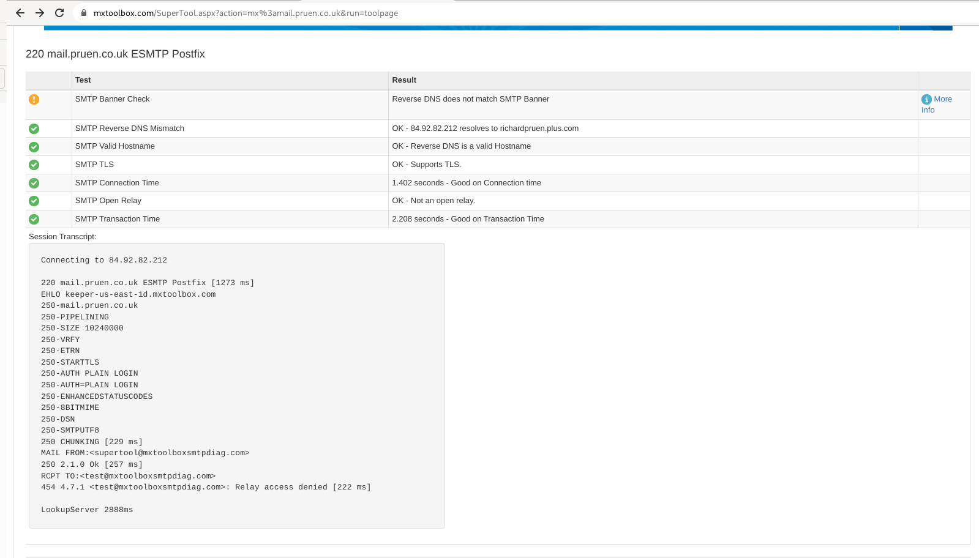979x558 pixels.
Task: Go back to the previous page
Action: (20, 13)
